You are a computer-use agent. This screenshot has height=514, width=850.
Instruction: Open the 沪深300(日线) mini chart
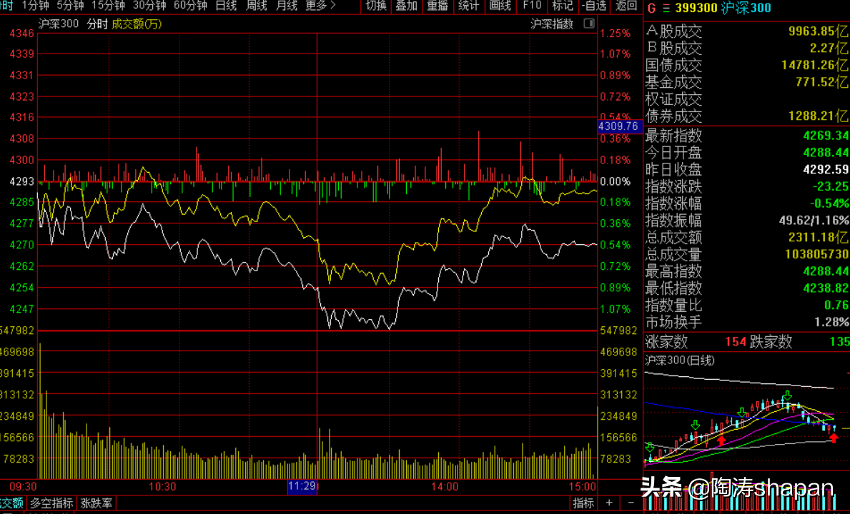pyautogui.click(x=680, y=361)
